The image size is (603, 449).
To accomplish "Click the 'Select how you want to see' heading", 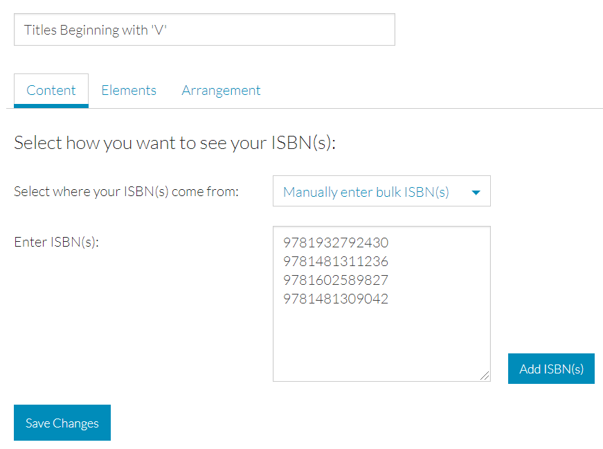I will tap(175, 143).
